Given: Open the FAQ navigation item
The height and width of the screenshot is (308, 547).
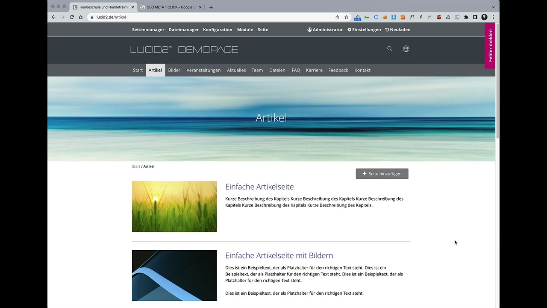Looking at the screenshot, I should pos(296,70).
